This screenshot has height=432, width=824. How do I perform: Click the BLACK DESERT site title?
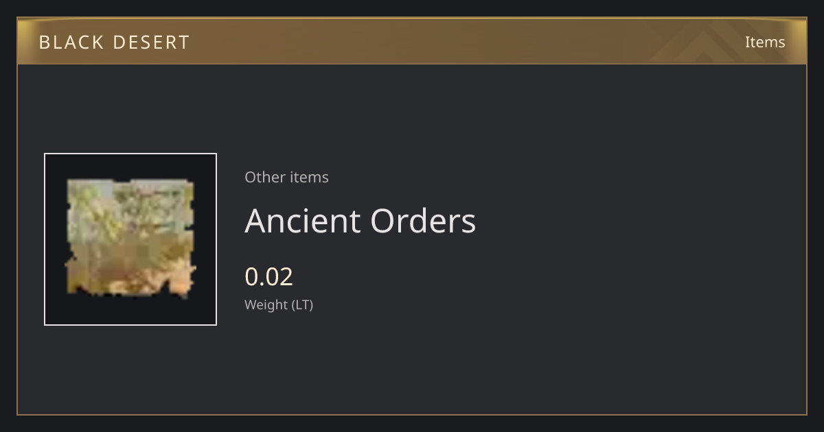tap(114, 42)
